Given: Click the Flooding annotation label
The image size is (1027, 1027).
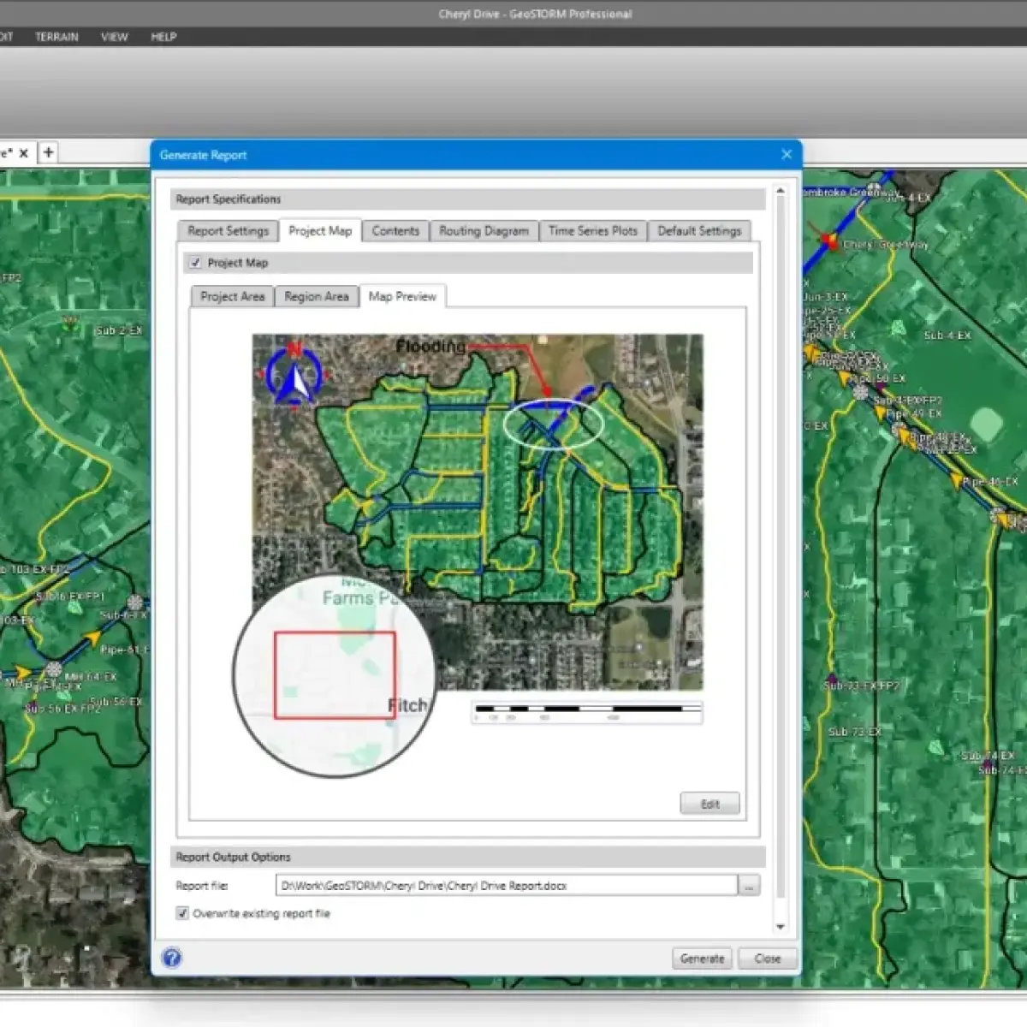Looking at the screenshot, I should (x=430, y=347).
